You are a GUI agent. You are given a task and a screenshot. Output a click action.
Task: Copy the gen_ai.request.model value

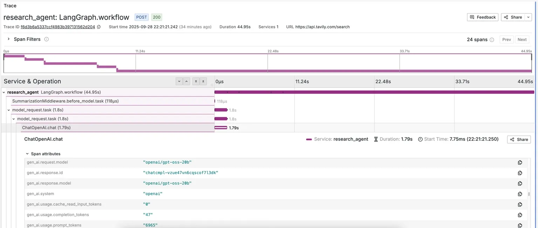[520, 163]
